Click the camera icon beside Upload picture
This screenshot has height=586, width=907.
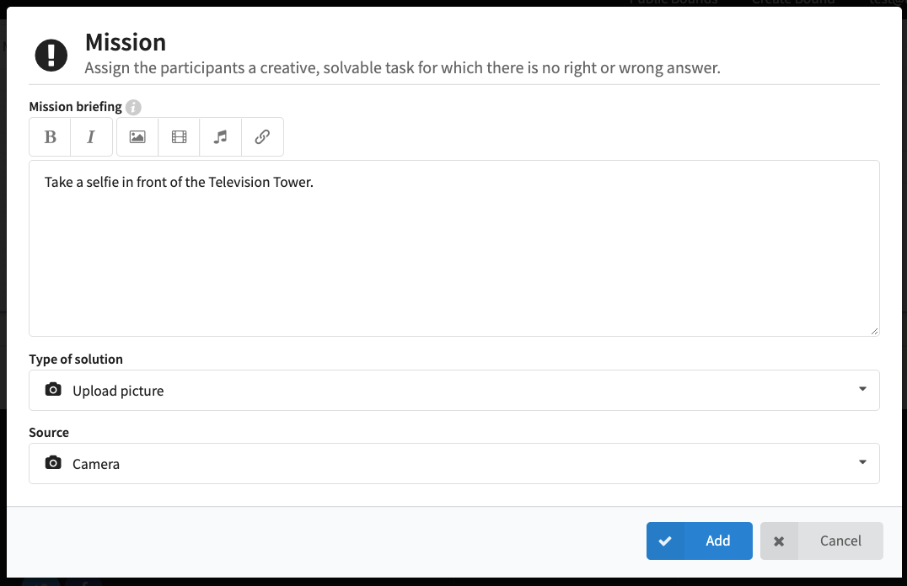[53, 390]
